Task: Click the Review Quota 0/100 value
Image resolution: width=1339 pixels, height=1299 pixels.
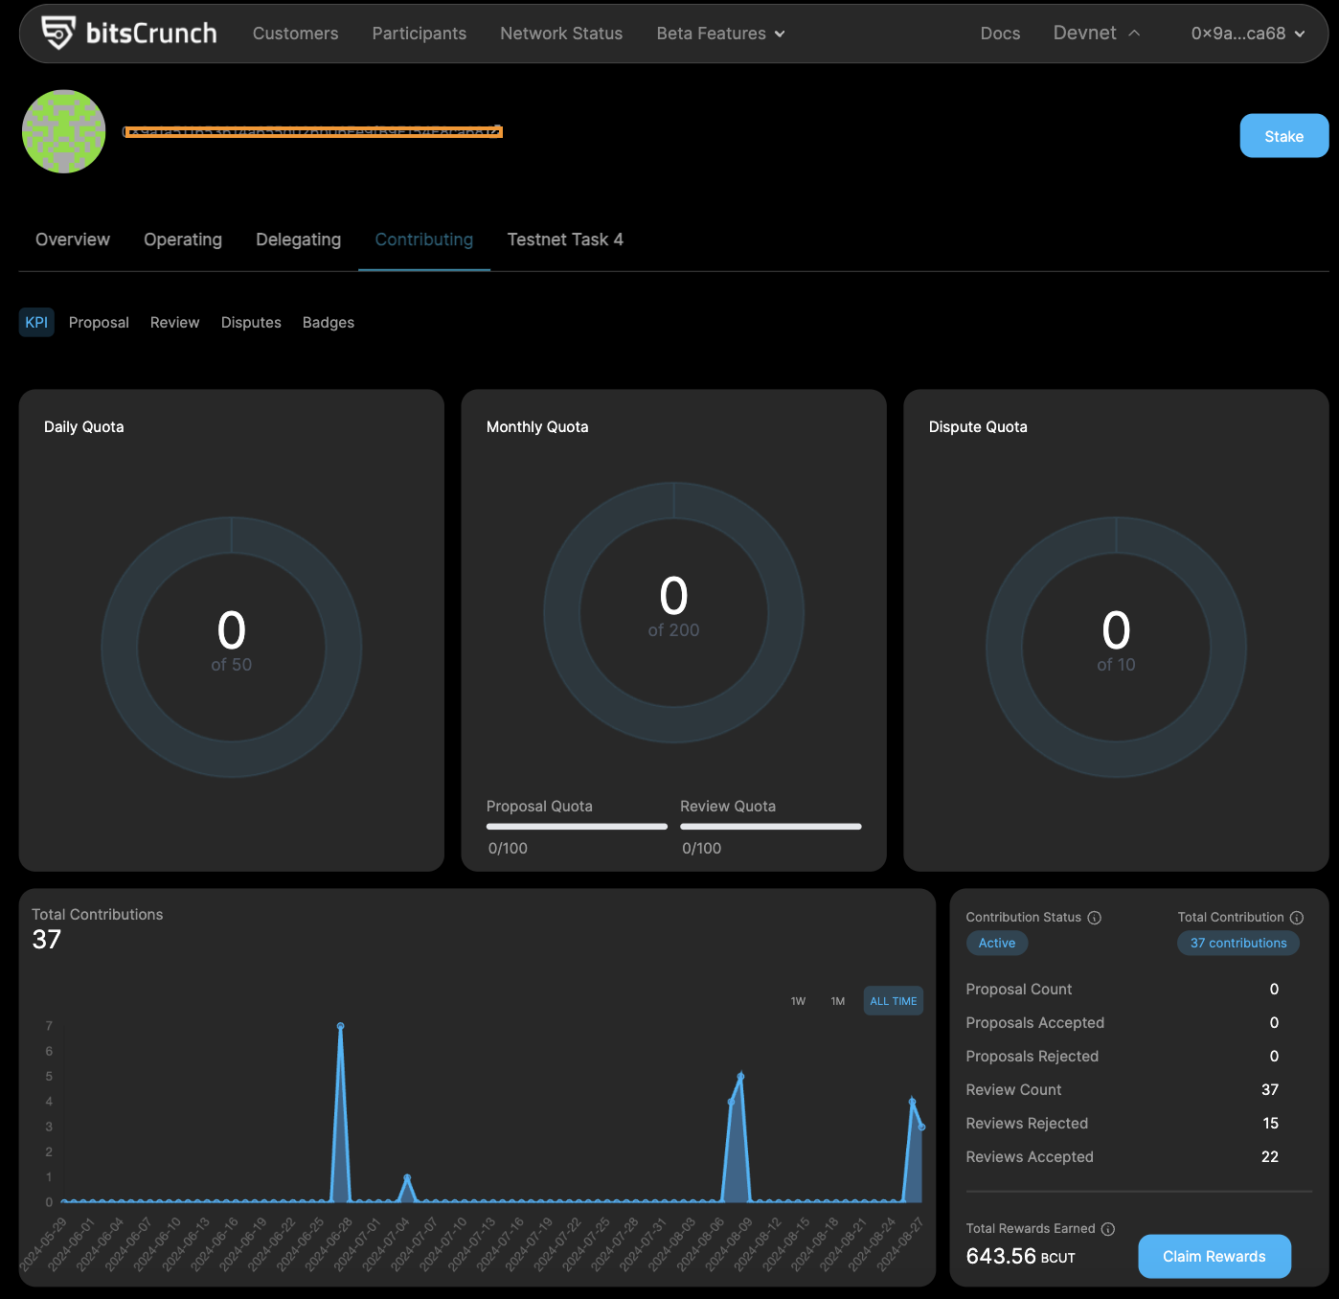Action: click(x=702, y=849)
